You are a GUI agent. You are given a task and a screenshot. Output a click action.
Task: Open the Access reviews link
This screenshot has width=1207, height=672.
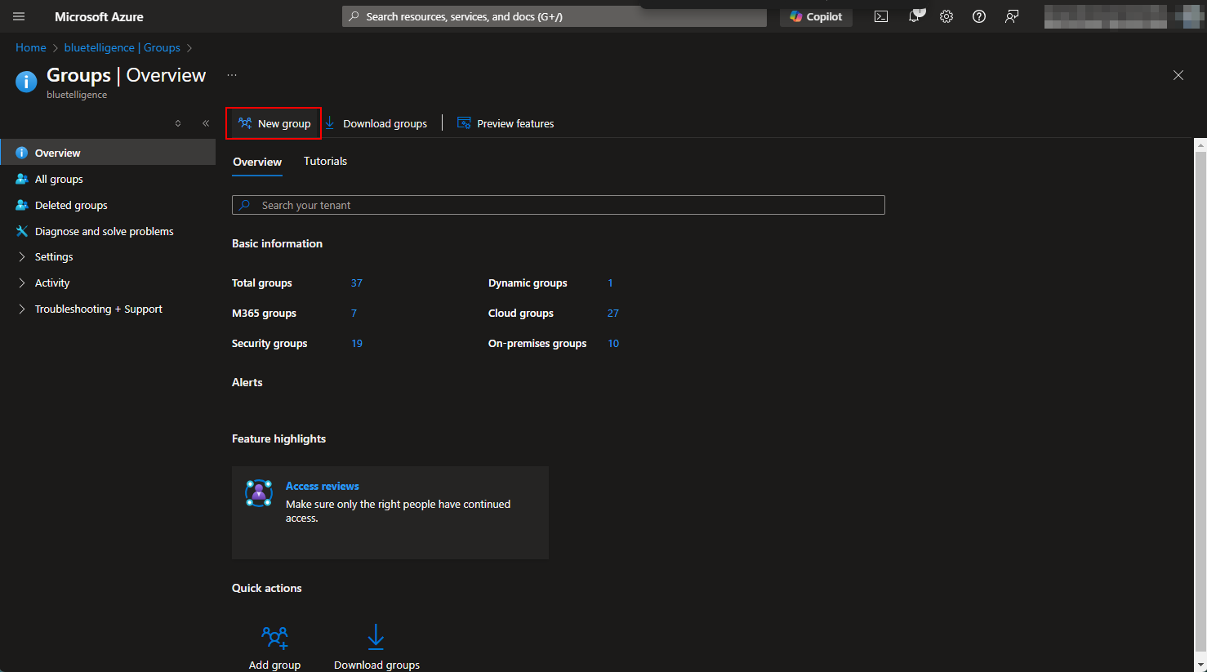(x=322, y=486)
